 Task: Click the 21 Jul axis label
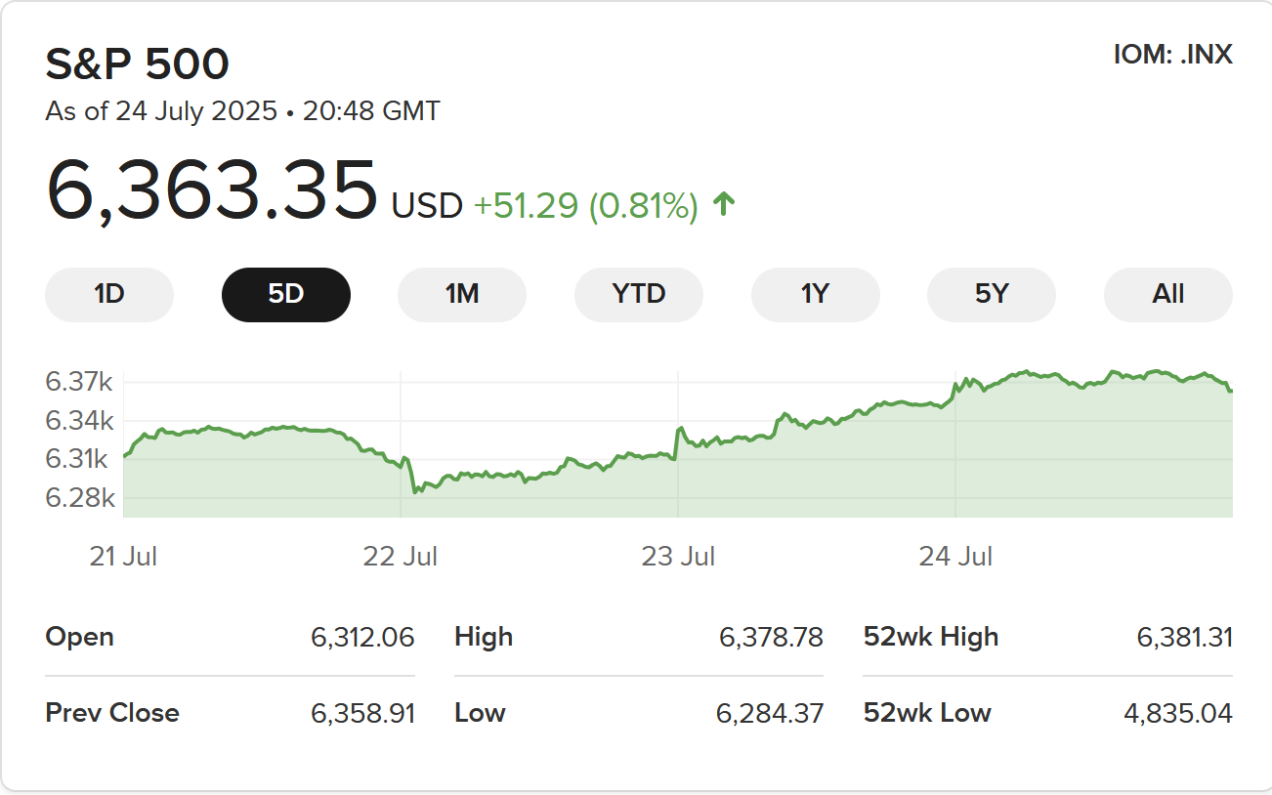pos(123,557)
